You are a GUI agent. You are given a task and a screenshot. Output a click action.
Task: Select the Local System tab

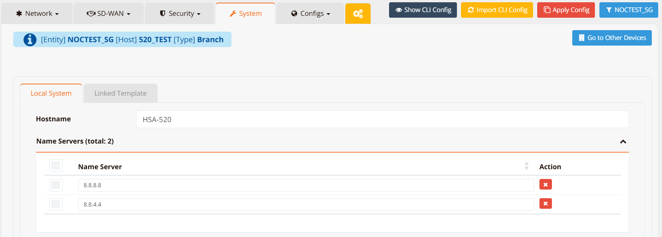coord(51,93)
